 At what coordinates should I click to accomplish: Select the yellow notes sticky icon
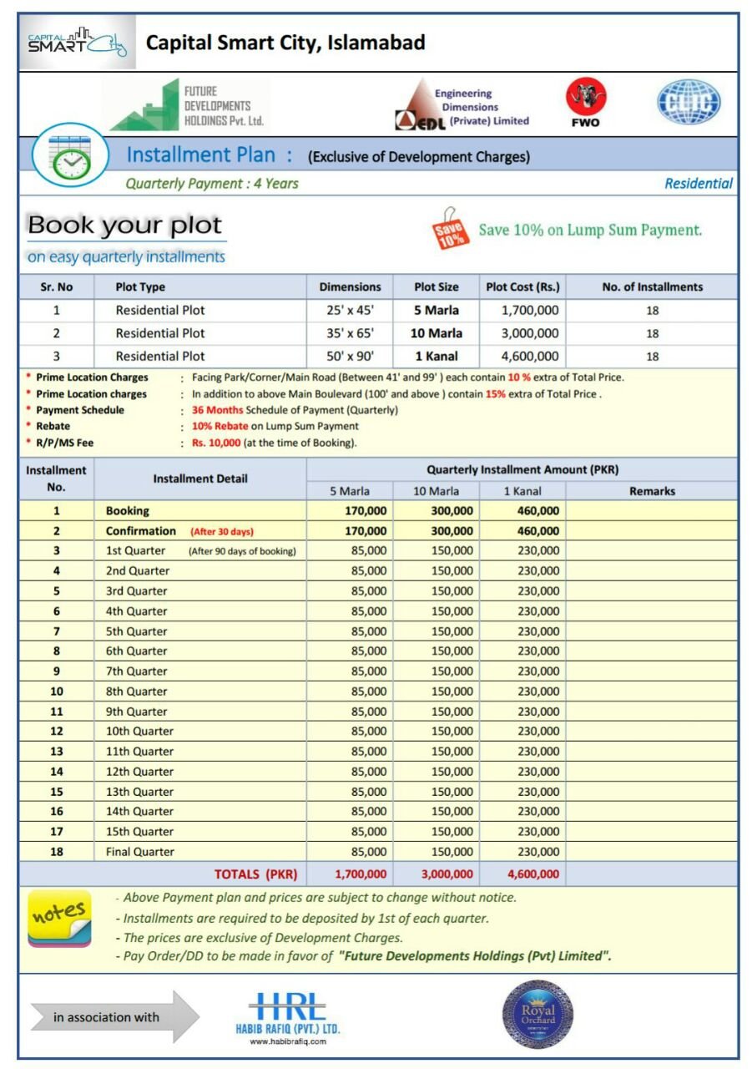click(61, 917)
